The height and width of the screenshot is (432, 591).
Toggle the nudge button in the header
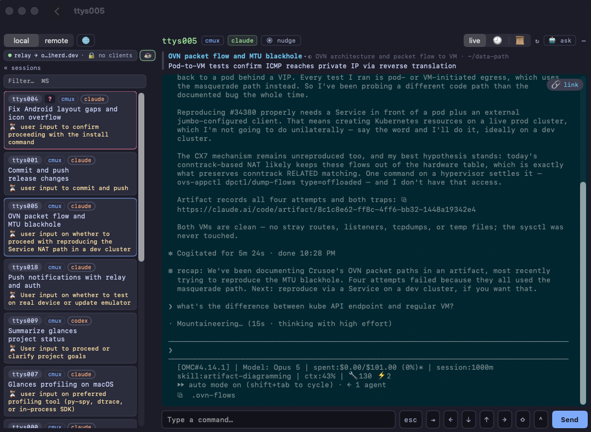pos(281,40)
